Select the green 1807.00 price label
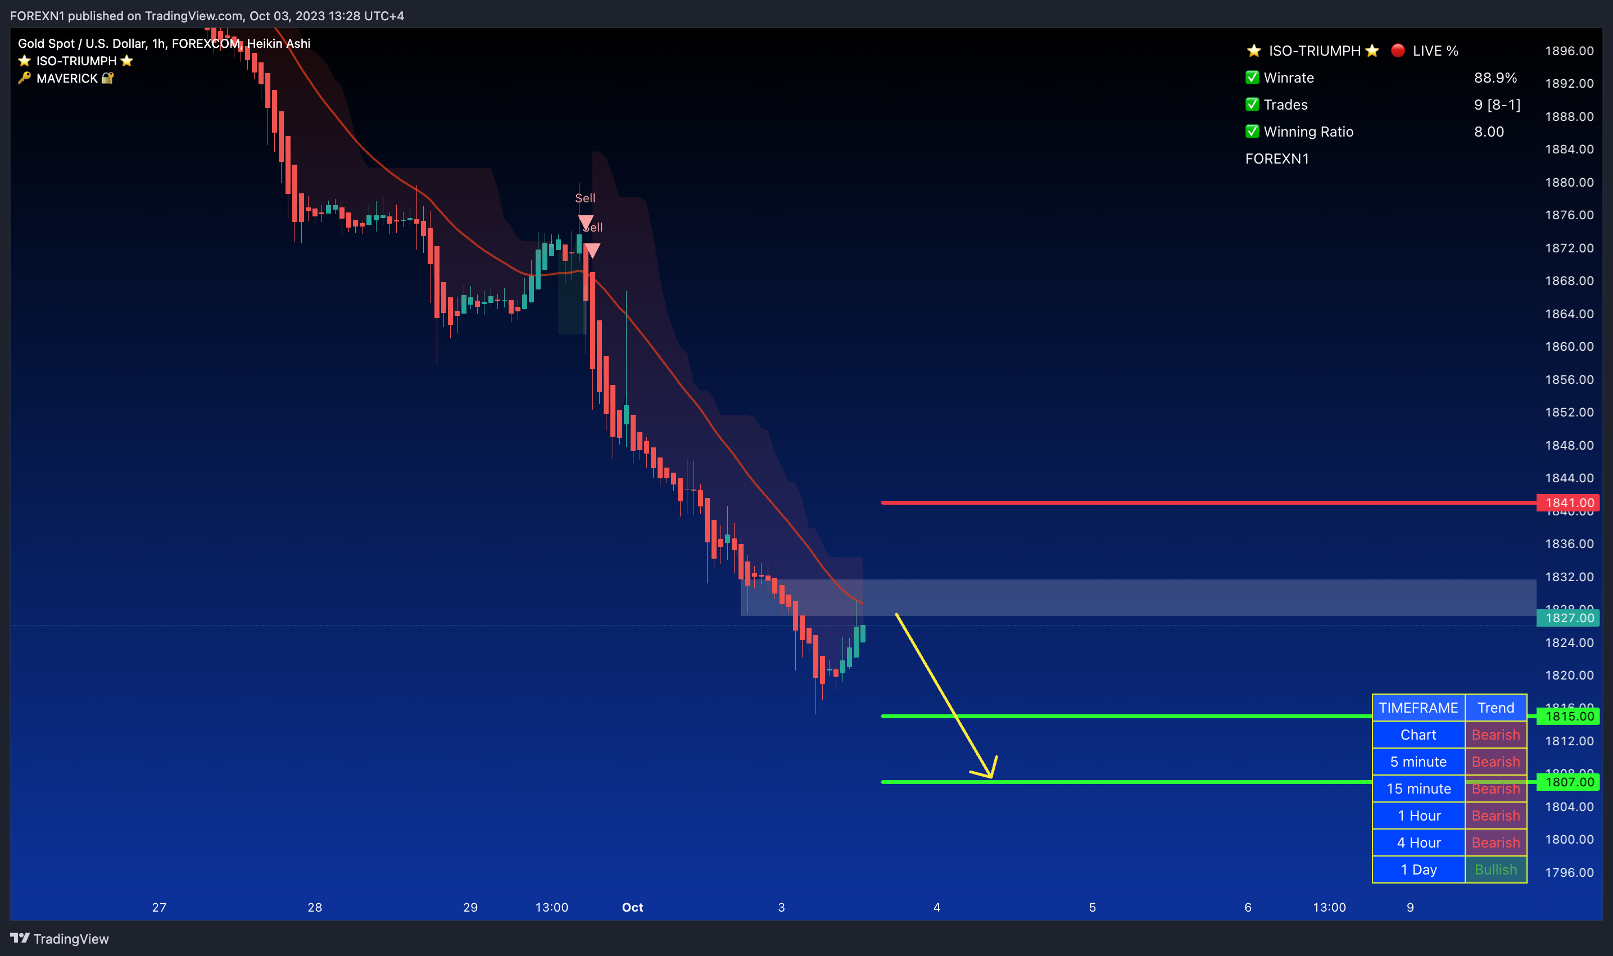Viewport: 1613px width, 956px height. coord(1569,782)
